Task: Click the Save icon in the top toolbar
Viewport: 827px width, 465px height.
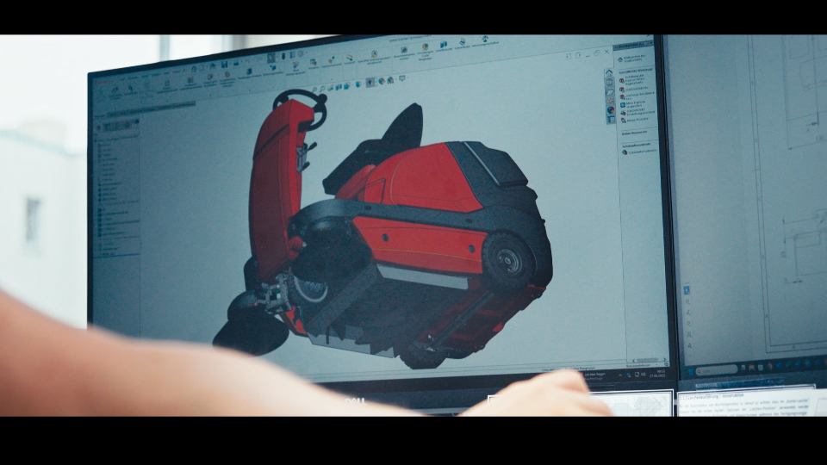Action: click(x=224, y=65)
